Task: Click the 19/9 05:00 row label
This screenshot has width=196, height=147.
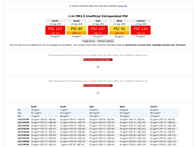Action: (x=23, y=132)
